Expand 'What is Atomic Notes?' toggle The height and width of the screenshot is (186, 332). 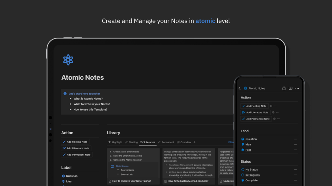70,99
